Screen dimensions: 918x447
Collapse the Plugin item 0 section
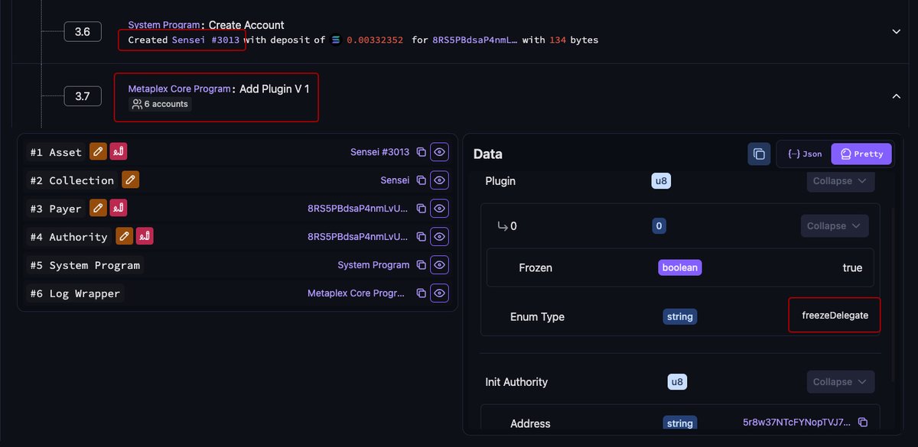835,226
